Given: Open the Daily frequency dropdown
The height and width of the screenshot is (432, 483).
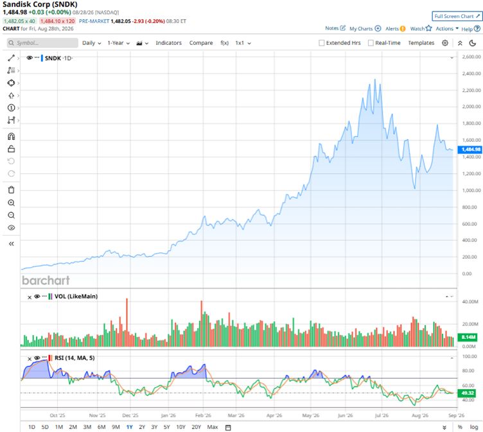Looking at the screenshot, I should pos(91,43).
